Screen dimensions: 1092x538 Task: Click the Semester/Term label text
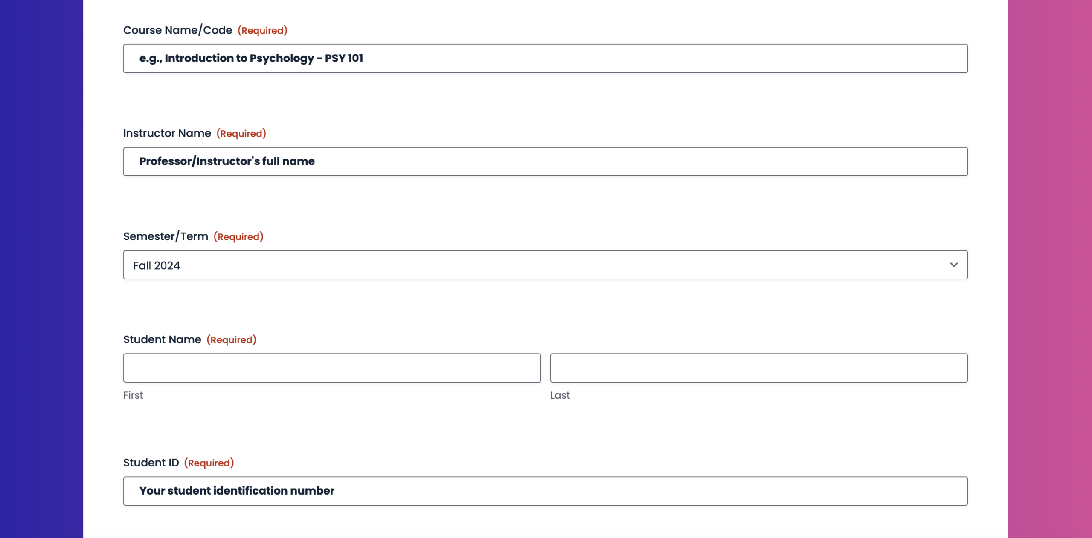coord(166,236)
